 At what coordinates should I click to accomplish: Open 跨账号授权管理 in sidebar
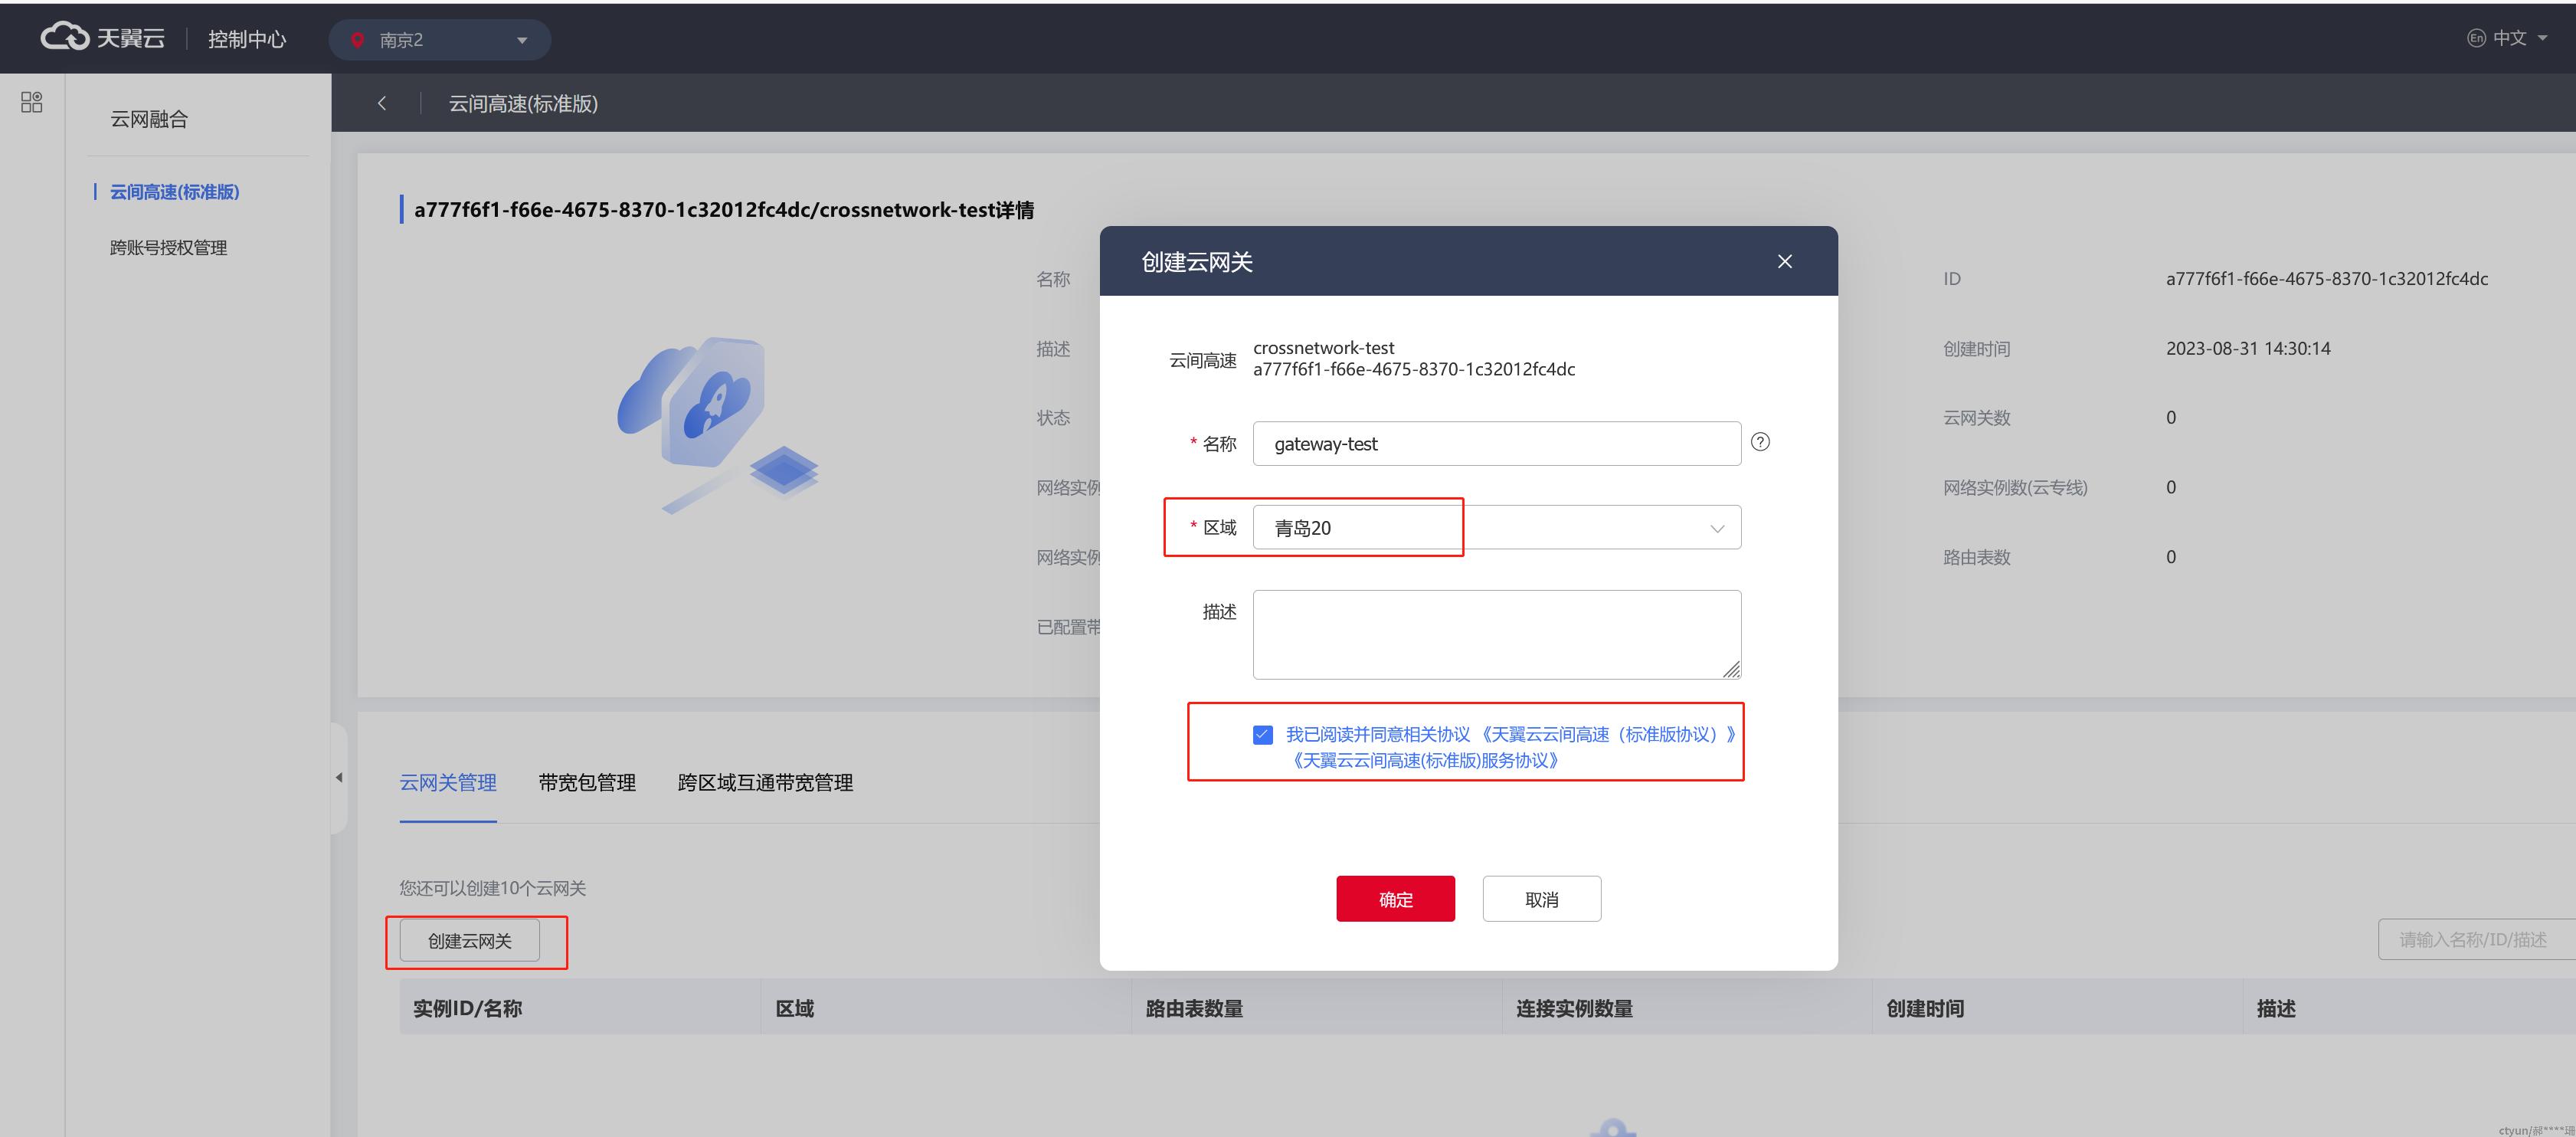pyautogui.click(x=169, y=248)
